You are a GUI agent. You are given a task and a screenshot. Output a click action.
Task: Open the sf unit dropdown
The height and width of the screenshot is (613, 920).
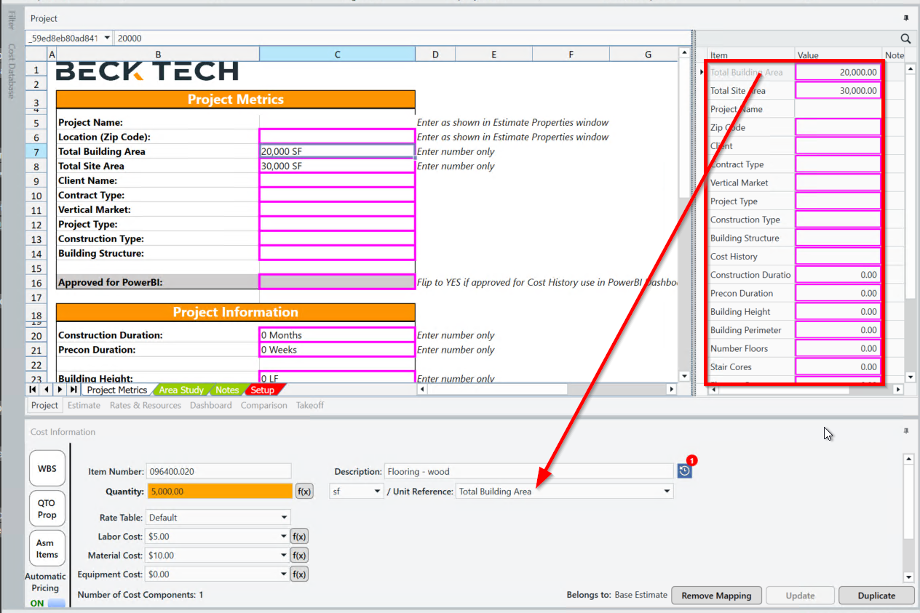377,492
